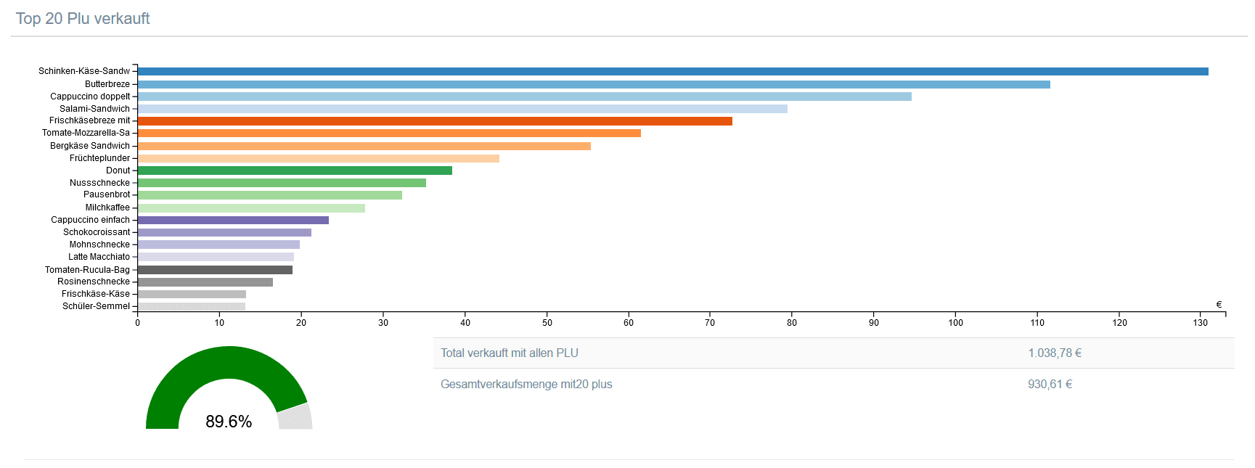
Task: Click the dark gray Tomaten-Rucula-Bag bar
Action: coord(215,270)
